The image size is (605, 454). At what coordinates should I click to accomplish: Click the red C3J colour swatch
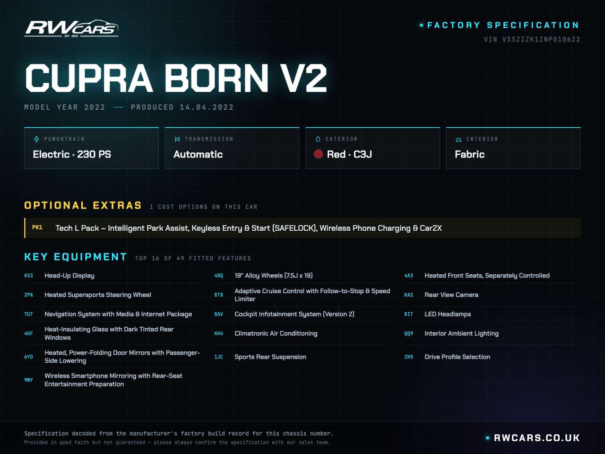pyautogui.click(x=319, y=154)
